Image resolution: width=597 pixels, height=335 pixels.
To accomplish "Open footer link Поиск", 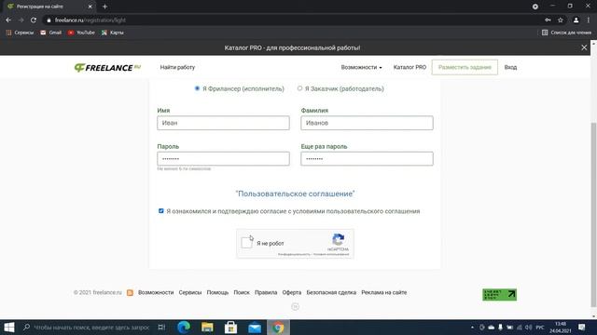I will (242, 292).
